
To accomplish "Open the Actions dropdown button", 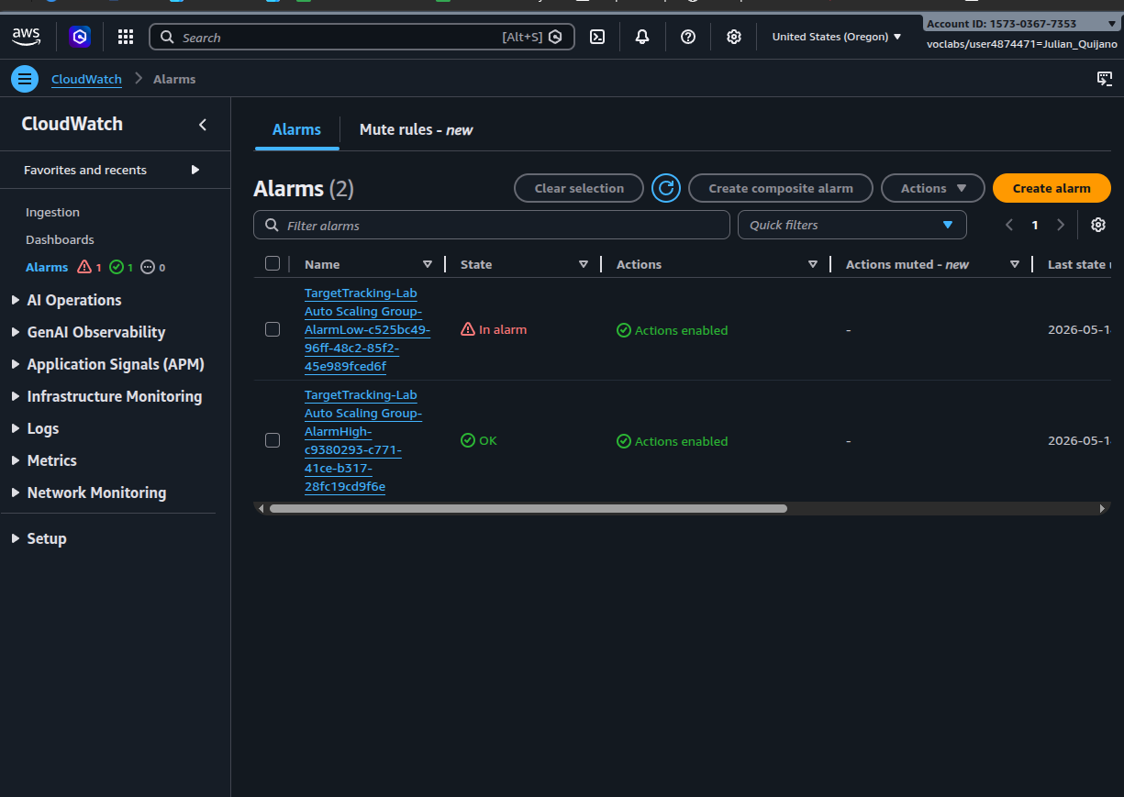I will click(x=933, y=188).
